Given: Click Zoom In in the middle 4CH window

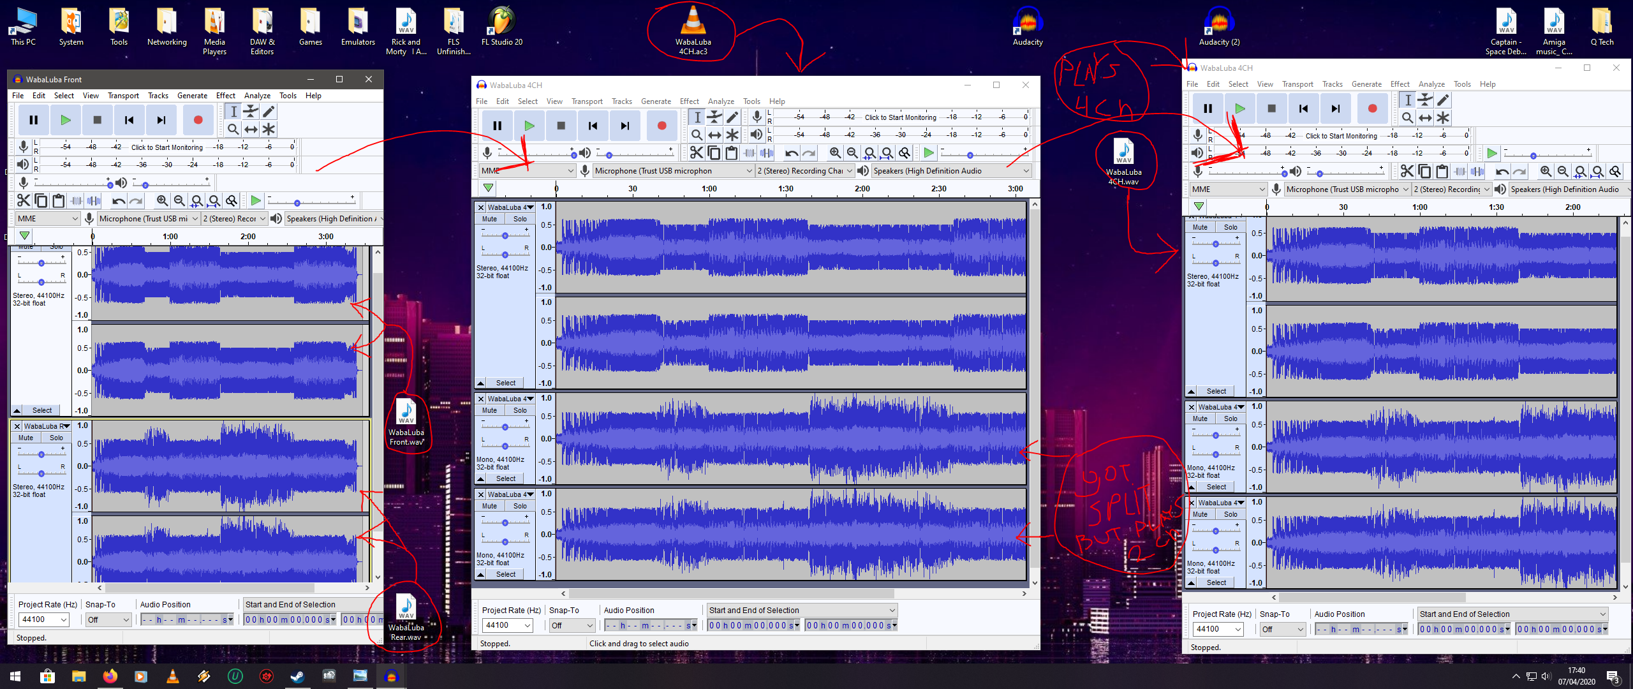Looking at the screenshot, I should point(835,152).
